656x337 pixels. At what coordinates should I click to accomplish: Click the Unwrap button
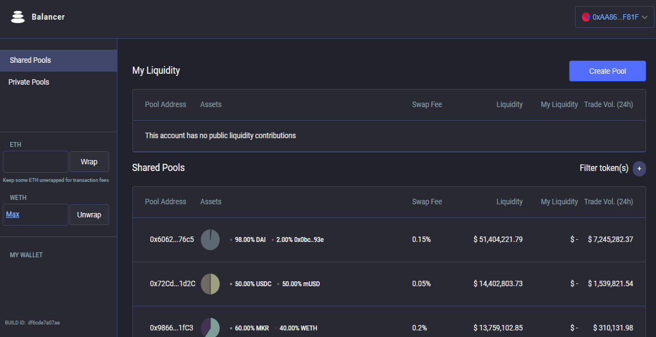(x=89, y=215)
